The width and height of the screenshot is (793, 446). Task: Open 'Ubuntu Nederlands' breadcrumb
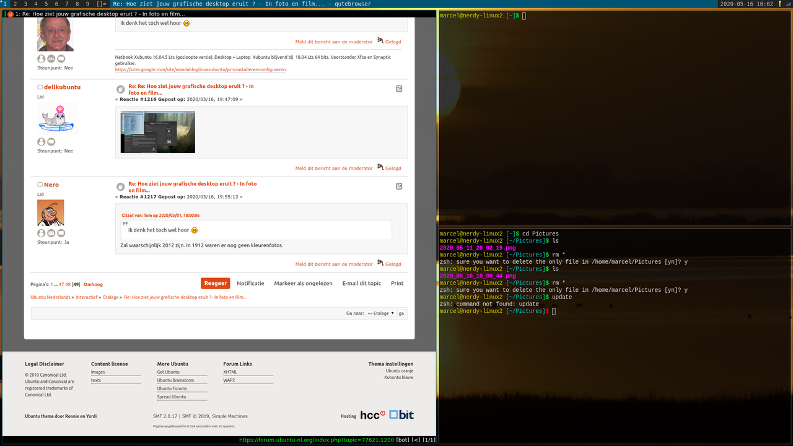[50, 297]
